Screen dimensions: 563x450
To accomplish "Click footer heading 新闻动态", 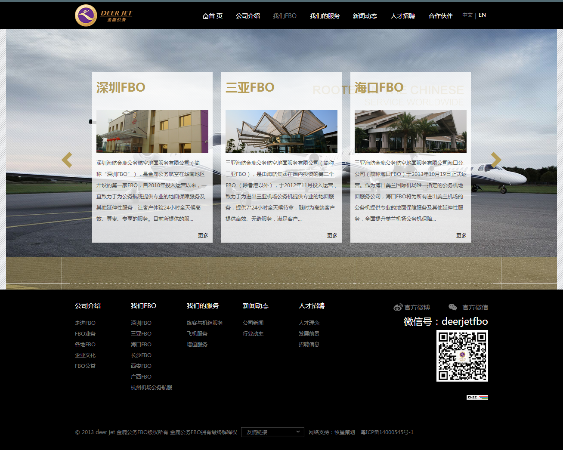I will click(x=256, y=306).
